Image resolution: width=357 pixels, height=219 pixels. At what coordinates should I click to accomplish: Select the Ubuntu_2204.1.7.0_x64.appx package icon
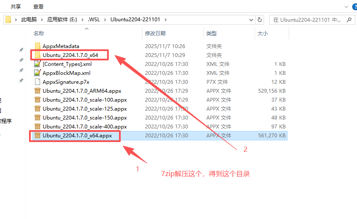click(x=38, y=136)
